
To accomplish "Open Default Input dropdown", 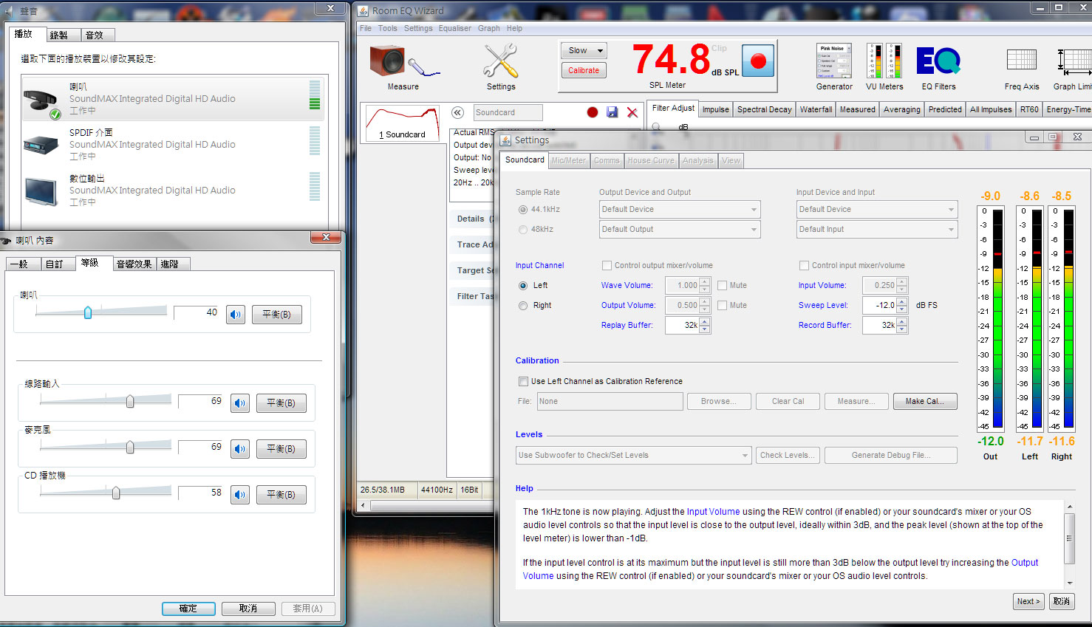I will (876, 230).
